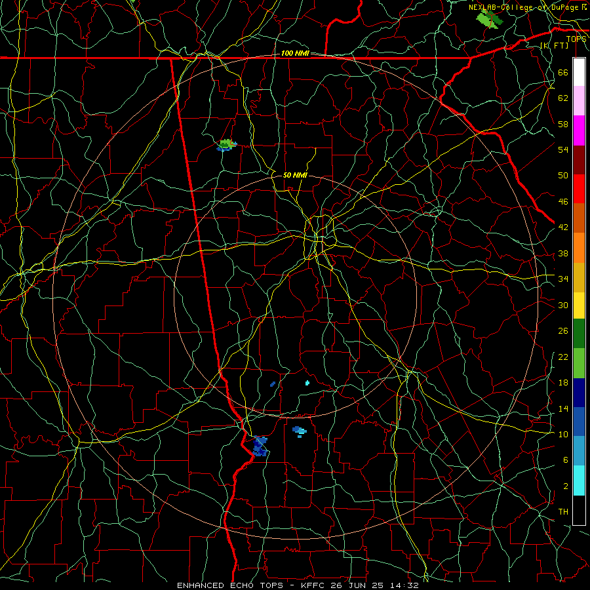The image size is (590, 590).
Task: Click the "14" legend value
Action: [563, 408]
